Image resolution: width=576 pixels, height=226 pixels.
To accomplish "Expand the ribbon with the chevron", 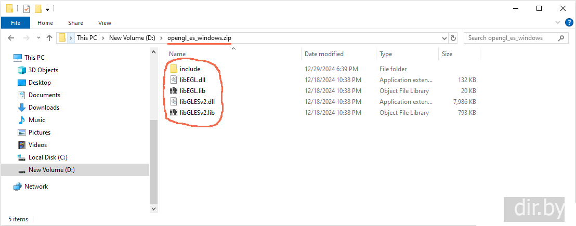I will coord(558,23).
